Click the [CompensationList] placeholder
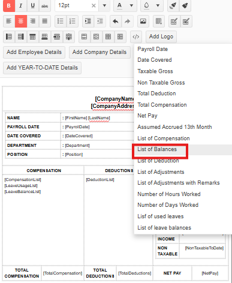Screen dimensions: 232x283 [23, 180]
